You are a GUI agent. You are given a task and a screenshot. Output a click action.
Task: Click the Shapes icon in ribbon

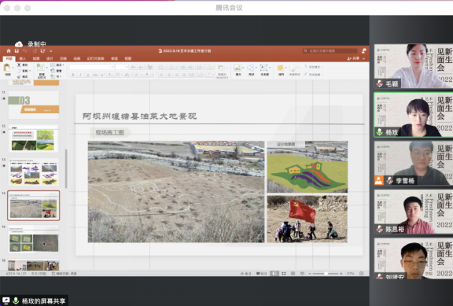click(250, 68)
